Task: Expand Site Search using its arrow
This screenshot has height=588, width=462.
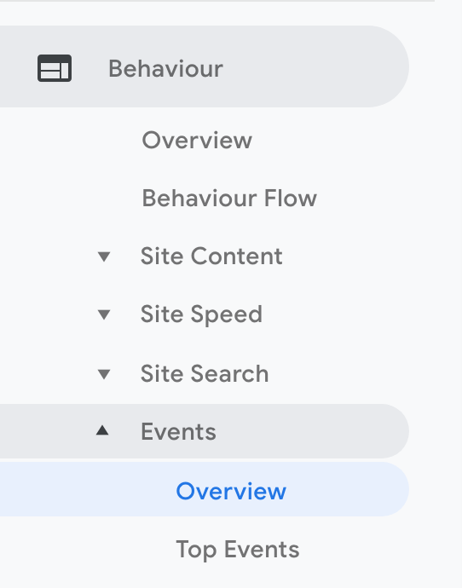Action: (x=103, y=374)
